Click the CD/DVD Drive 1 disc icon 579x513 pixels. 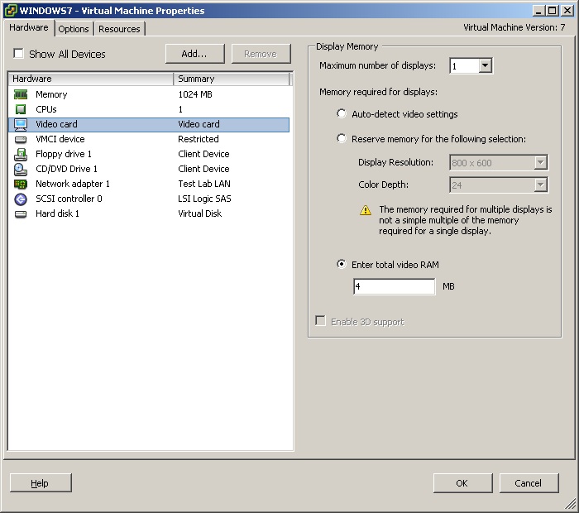pyautogui.click(x=21, y=169)
